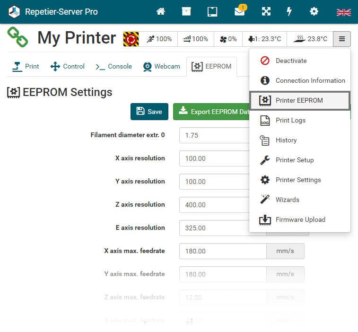Open global settings gear icon in header
Image resolution: width=358 pixels, height=332 pixels.
tap(314, 12)
